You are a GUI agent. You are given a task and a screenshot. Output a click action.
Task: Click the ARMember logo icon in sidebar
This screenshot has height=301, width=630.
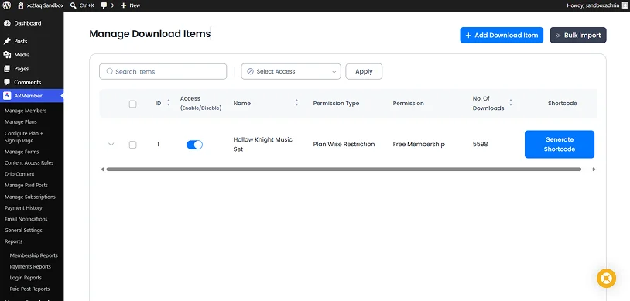coord(7,96)
